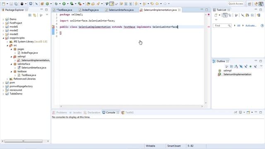The height and width of the screenshot is (149, 265).
Task: Click the Task List help question icon
Action: (x=262, y=26)
